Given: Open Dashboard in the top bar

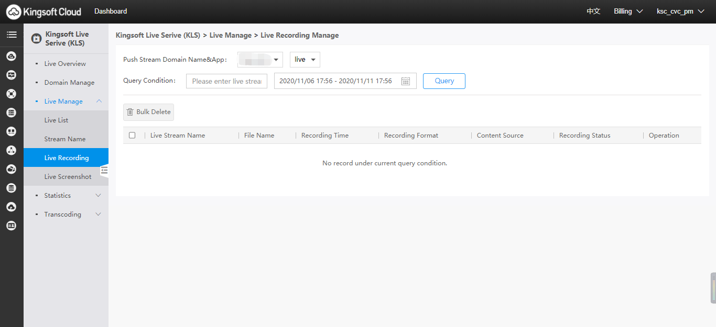Looking at the screenshot, I should click(x=111, y=11).
